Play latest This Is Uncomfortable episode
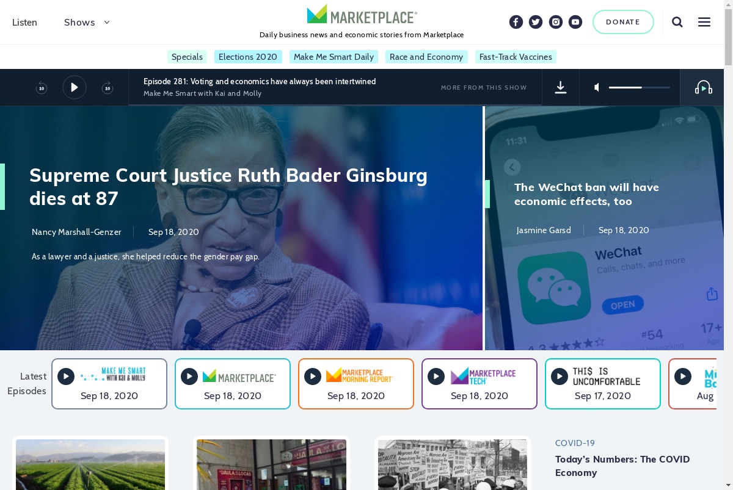 coord(560,377)
